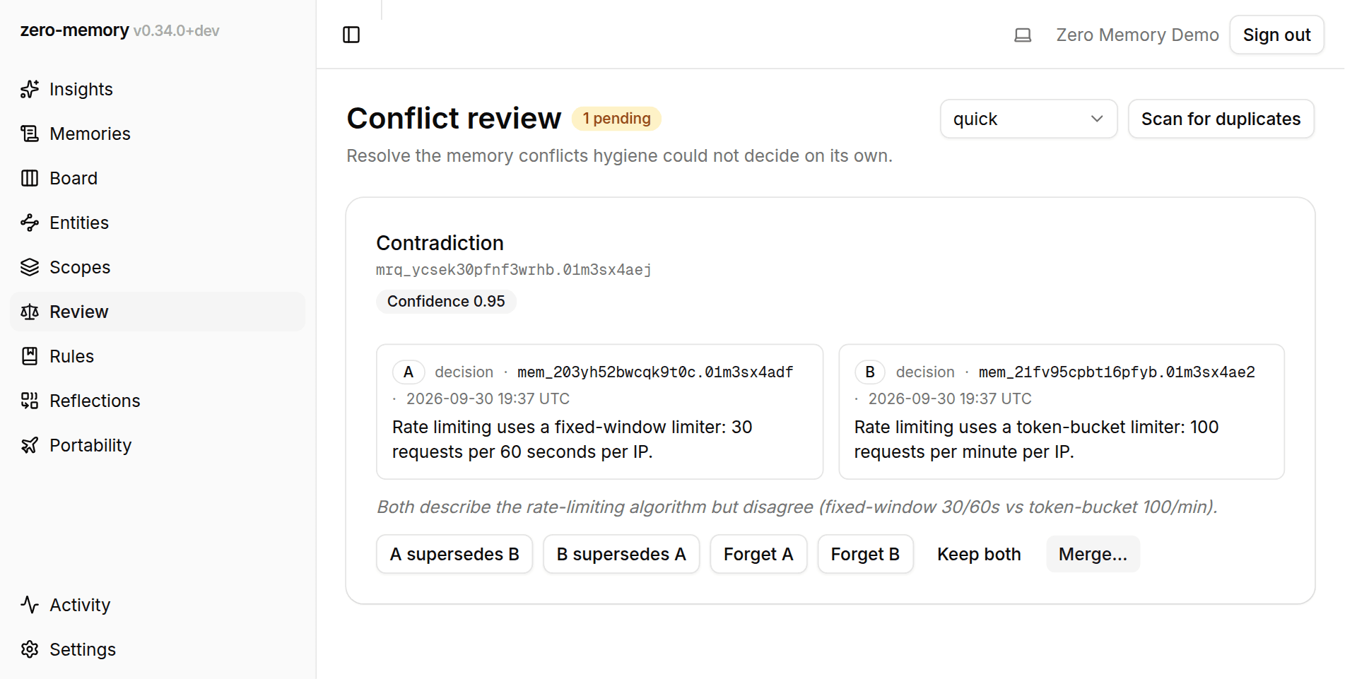Click the token-bucket limiter memory text

pos(1036,439)
